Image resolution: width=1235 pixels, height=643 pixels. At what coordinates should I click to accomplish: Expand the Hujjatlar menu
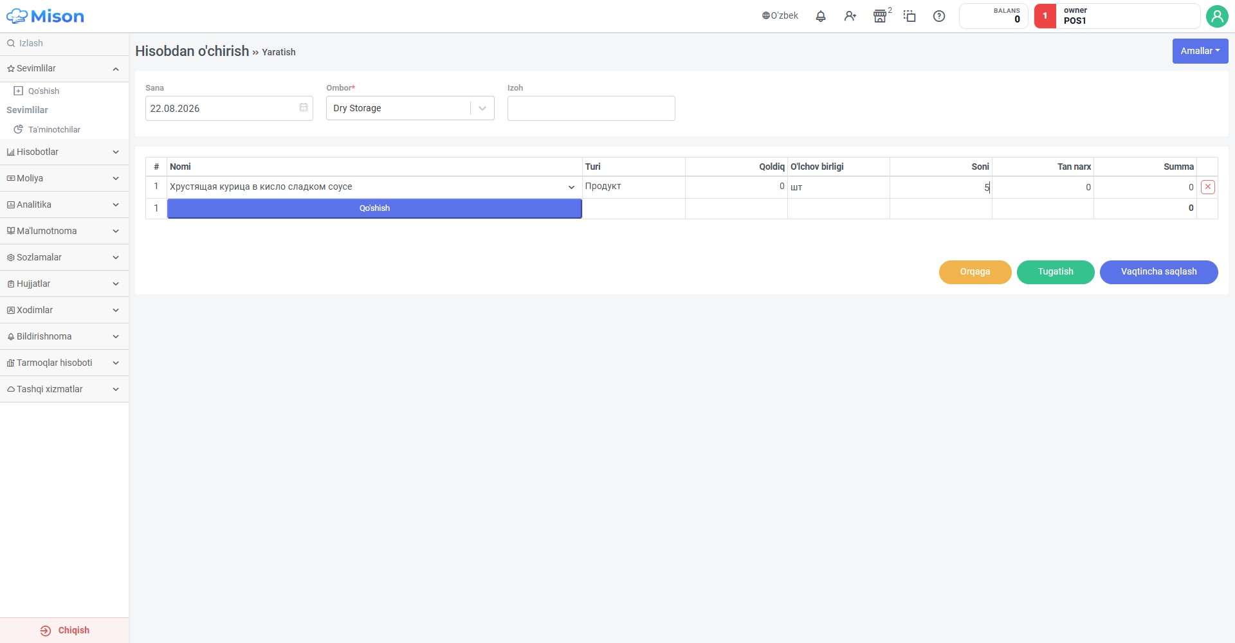pos(64,284)
